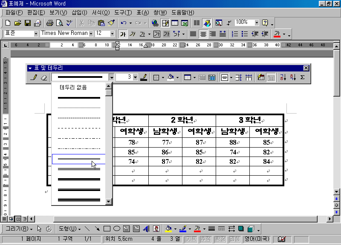
Task: Click the Open folder icon
Action: [x=17, y=23]
